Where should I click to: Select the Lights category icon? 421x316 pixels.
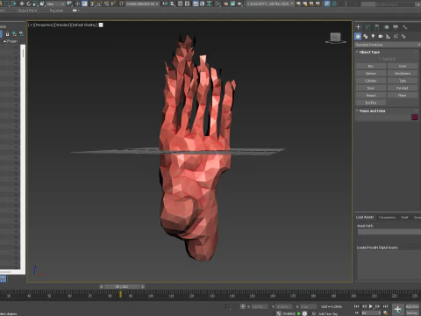(x=373, y=36)
